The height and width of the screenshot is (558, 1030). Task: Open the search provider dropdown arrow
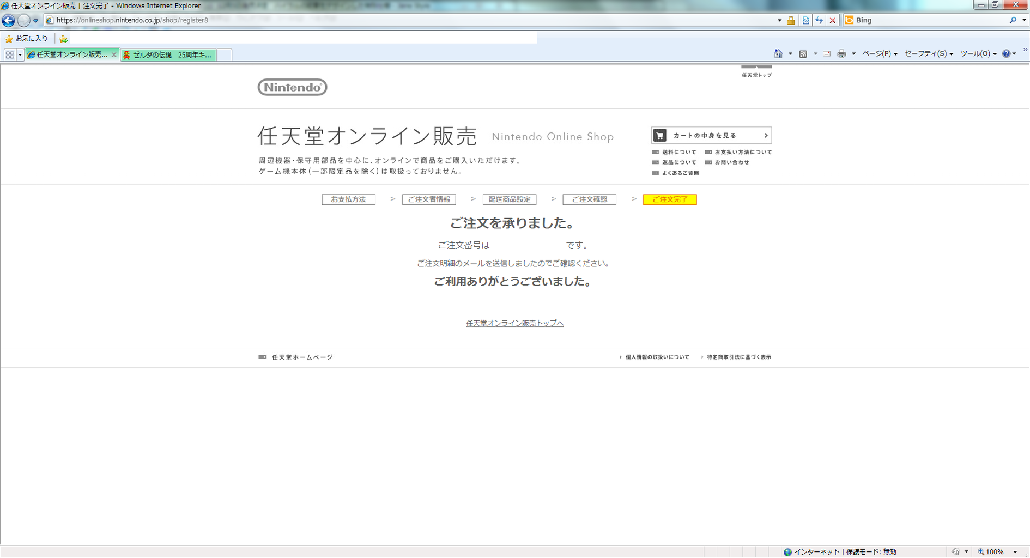pyautogui.click(x=1024, y=20)
